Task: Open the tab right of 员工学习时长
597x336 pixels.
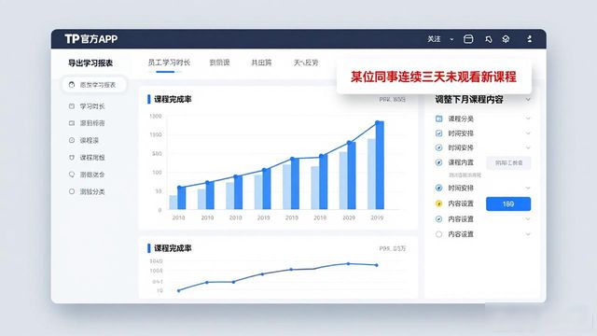Action: [220, 63]
